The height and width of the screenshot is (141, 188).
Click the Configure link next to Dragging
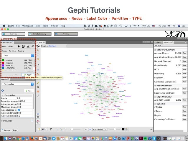(x=52, y=46)
